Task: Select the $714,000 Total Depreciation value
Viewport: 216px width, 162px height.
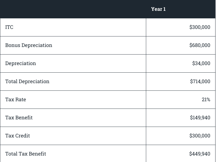Action: [x=200, y=81]
